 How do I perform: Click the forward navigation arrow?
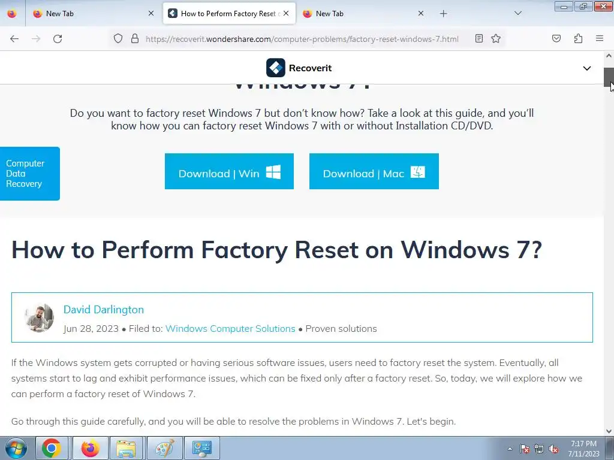tap(36, 39)
